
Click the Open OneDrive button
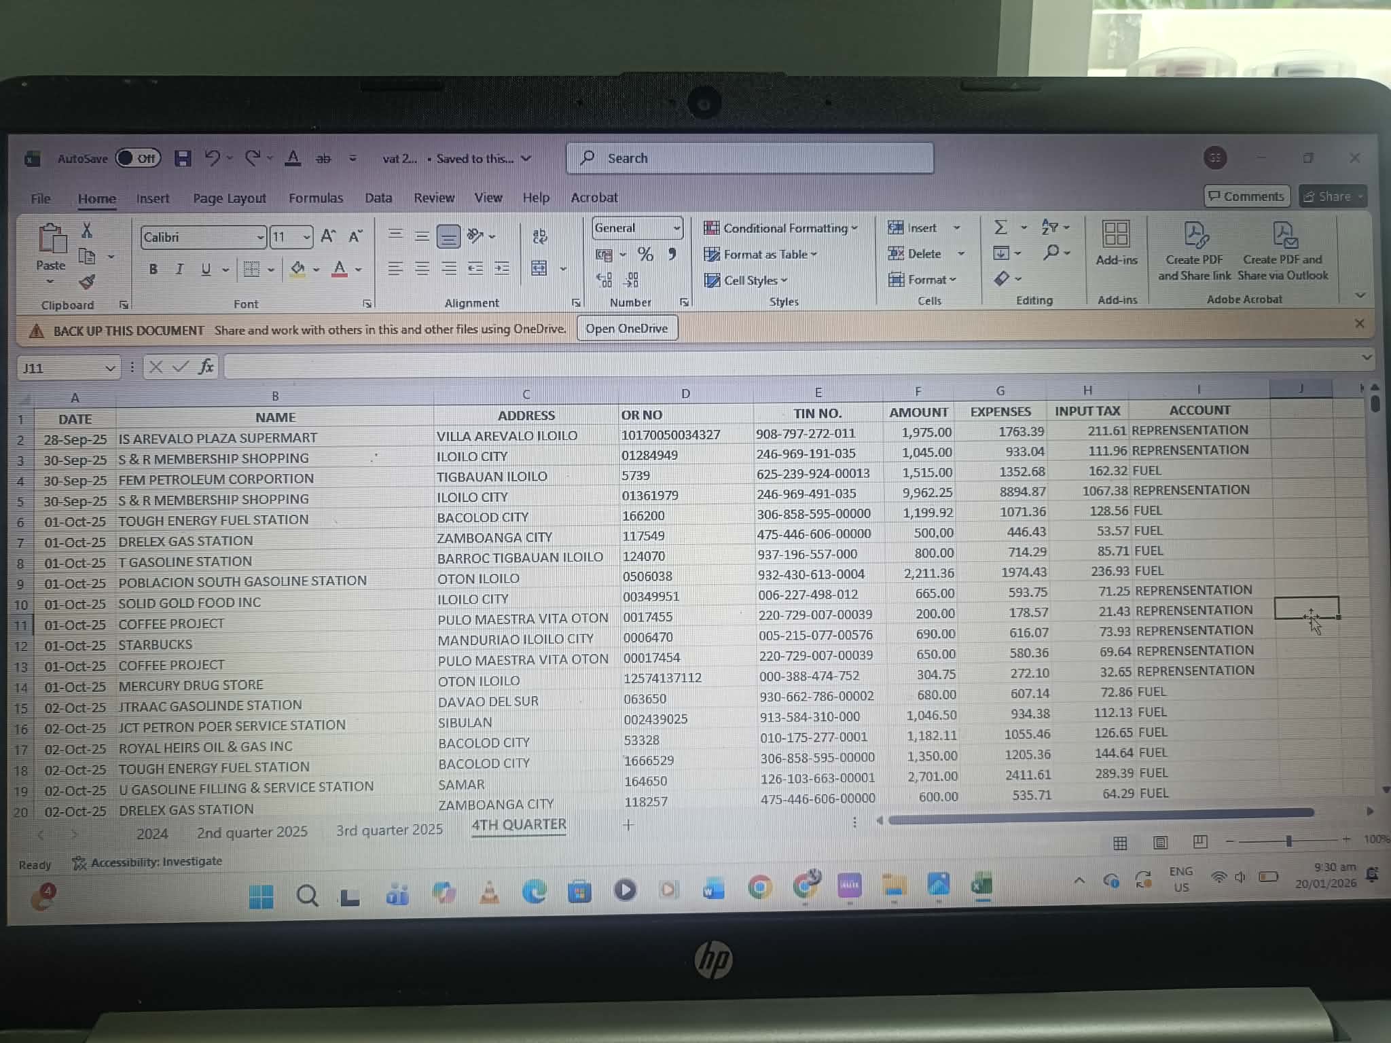(x=626, y=329)
